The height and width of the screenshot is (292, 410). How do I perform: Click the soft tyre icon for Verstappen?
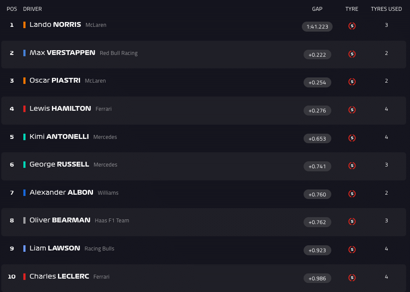click(x=352, y=54)
